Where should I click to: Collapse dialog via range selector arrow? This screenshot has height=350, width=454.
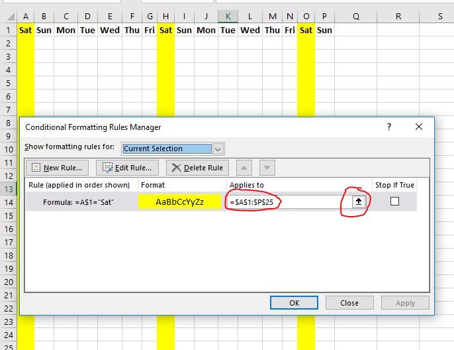(359, 202)
